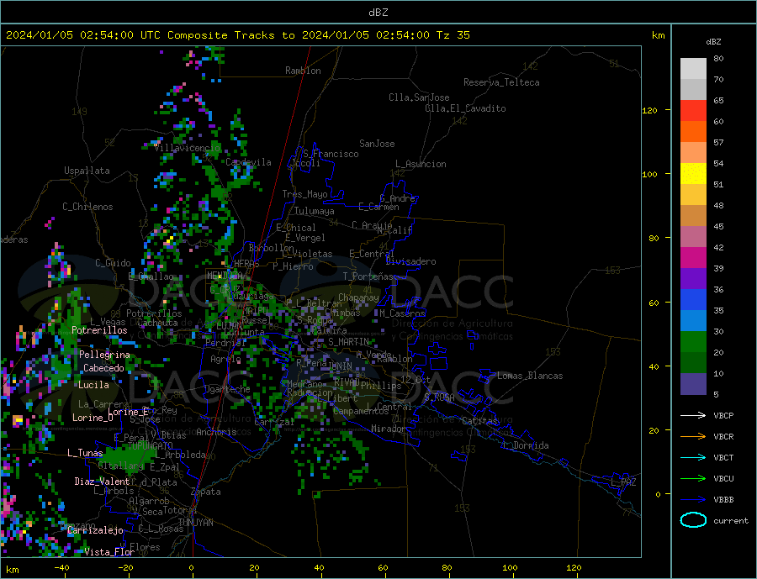Click the C_Guido map label

tap(113, 263)
